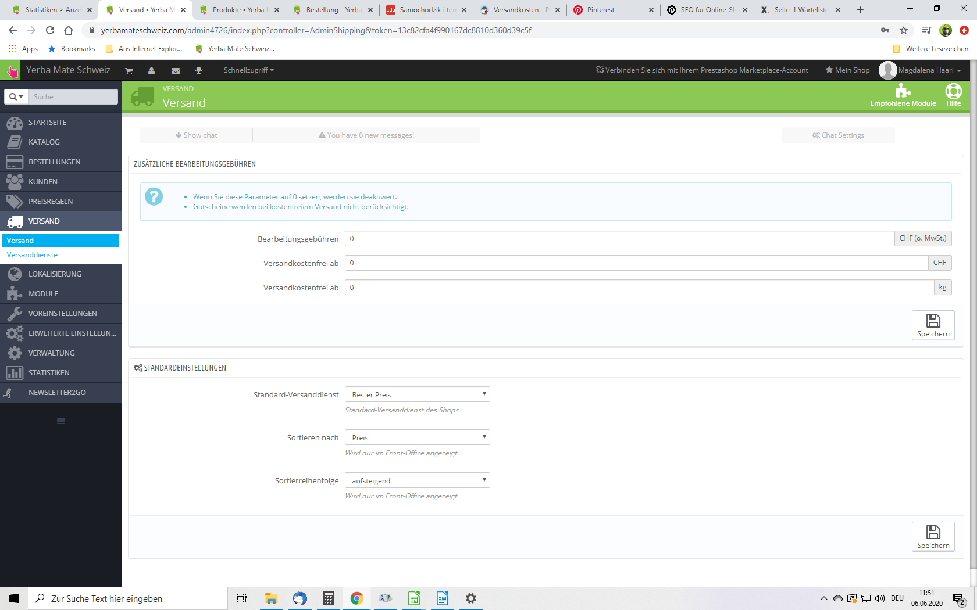The image size is (977, 610).
Task: Open STARTSEITE in sidebar
Action: click(61, 123)
